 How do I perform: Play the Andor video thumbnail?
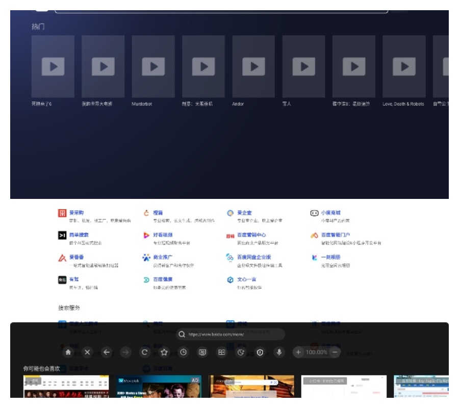tap(253, 66)
